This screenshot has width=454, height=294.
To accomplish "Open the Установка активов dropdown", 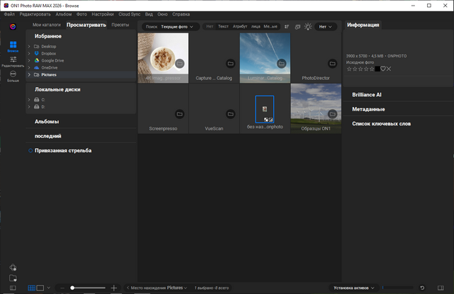I will 354,288.
